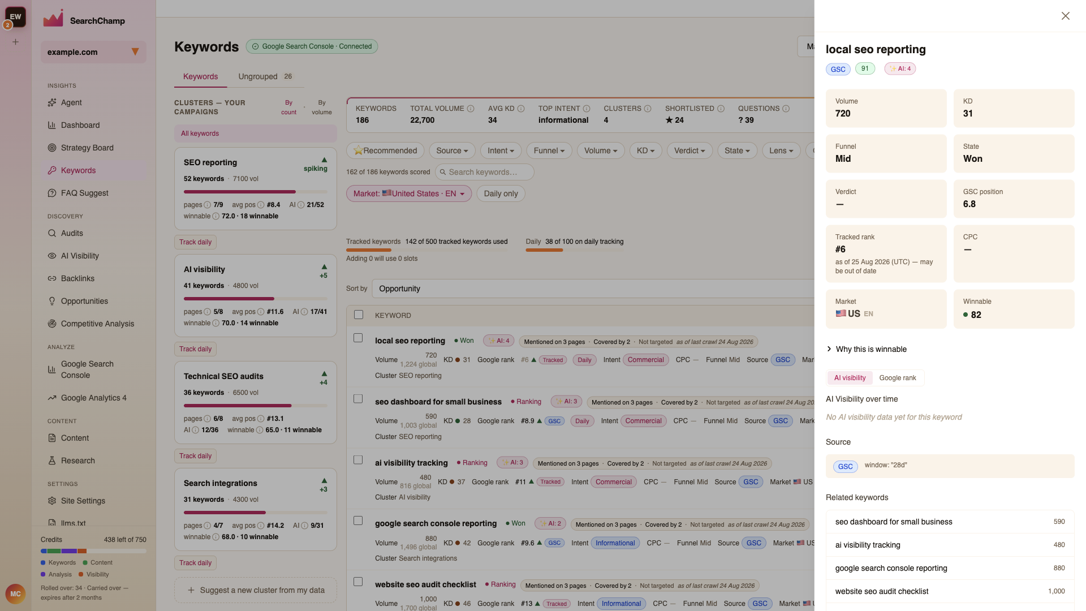Switch to the Keywords tab
This screenshot has width=1086, height=611.
200,76
